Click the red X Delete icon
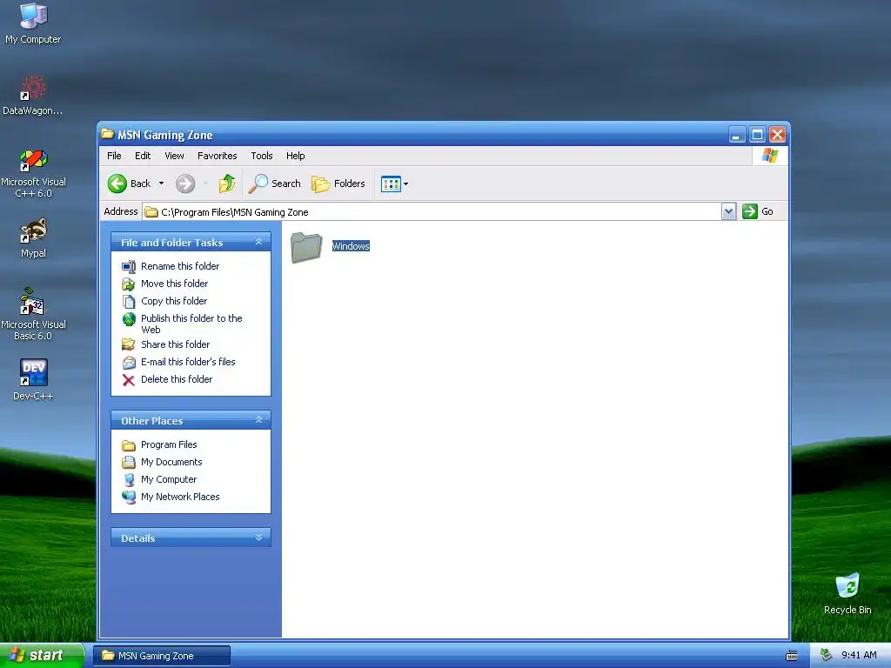Viewport: 891px width, 668px height. coord(129,380)
